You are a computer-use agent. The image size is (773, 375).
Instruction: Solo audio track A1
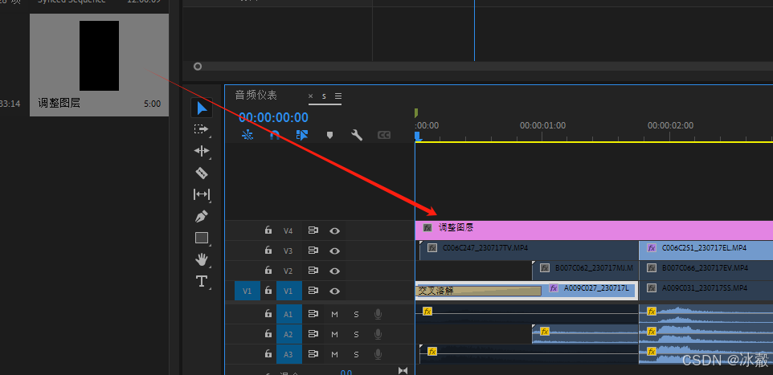356,315
